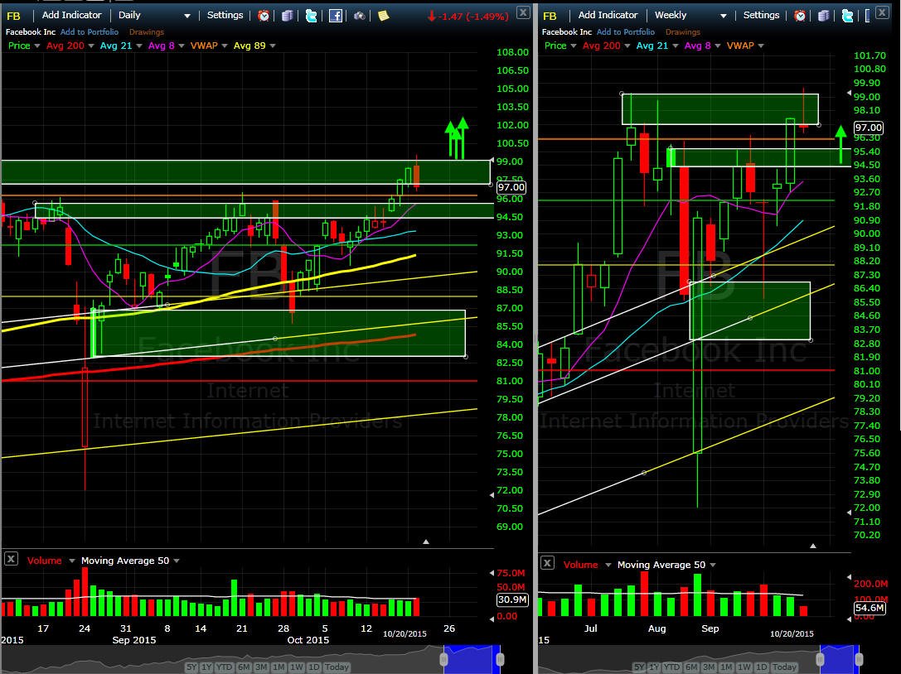Screen dimensions: 901x674
Task: Click the up triangle marker below Weekly price chart
Action: click(x=812, y=546)
